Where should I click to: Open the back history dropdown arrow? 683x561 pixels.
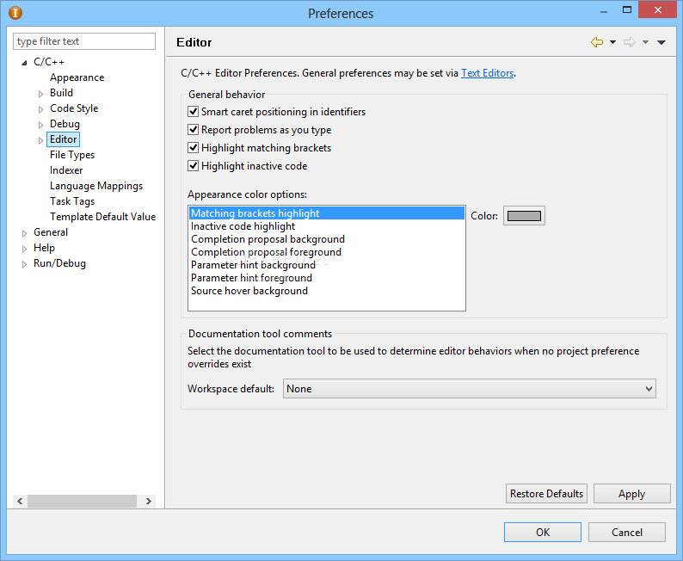coord(612,42)
